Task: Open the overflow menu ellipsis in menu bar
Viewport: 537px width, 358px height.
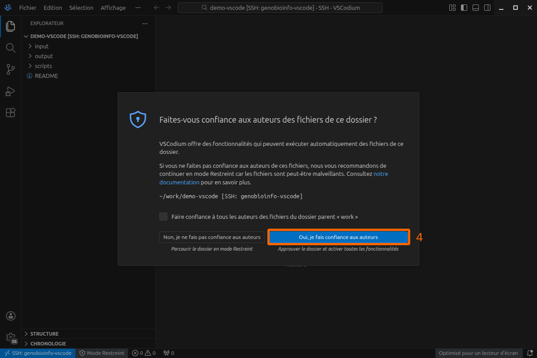Action: click(x=138, y=8)
